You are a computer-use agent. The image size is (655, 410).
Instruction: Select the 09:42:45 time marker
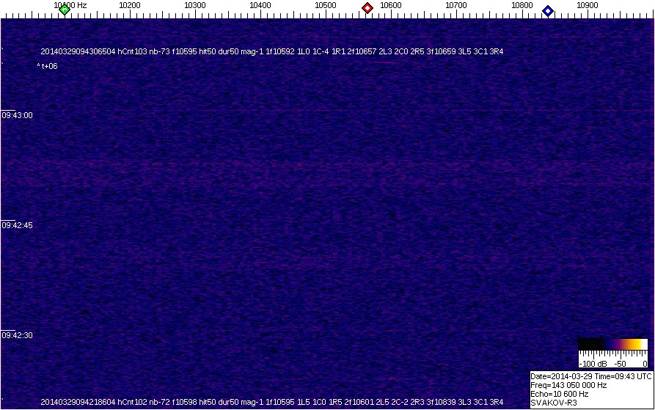pos(17,225)
